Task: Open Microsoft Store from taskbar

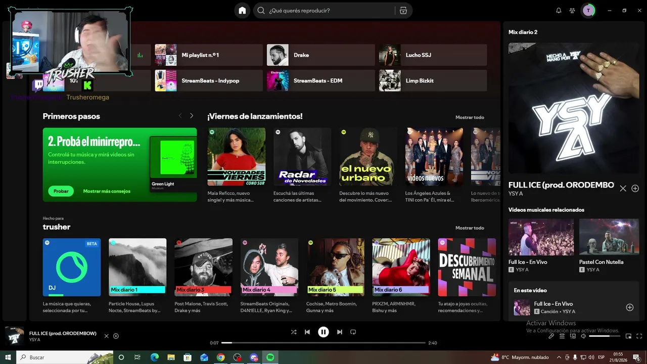Action: (x=188, y=357)
